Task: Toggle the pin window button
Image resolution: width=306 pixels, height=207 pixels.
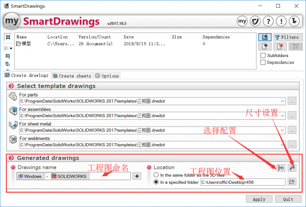Action: (x=294, y=21)
